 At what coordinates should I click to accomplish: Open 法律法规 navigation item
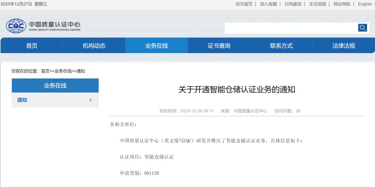coord(343,46)
